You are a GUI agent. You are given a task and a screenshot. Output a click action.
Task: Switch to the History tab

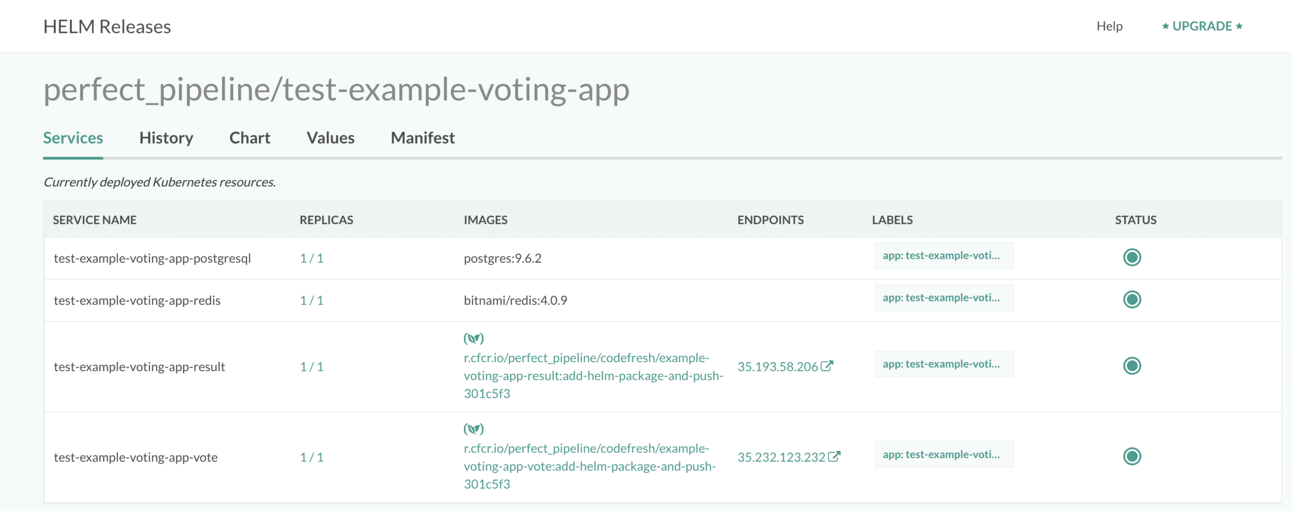(x=166, y=138)
